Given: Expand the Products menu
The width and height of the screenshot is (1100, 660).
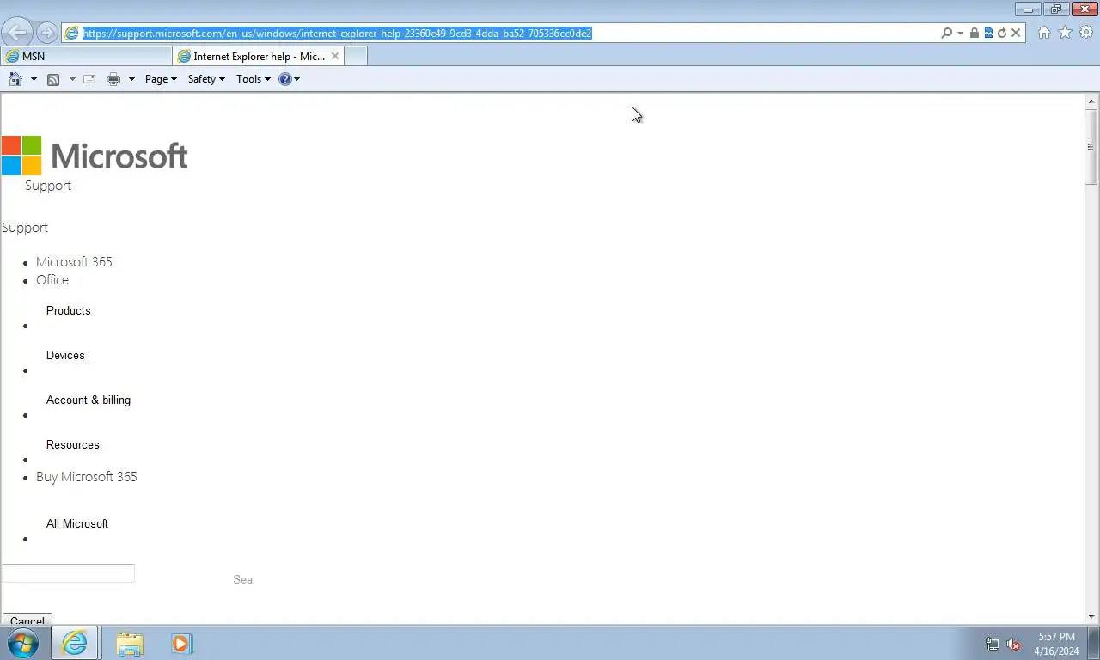Looking at the screenshot, I should point(69,310).
